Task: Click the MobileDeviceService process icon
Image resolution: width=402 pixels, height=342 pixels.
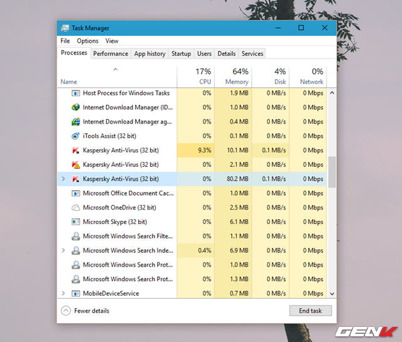Action: [75, 293]
